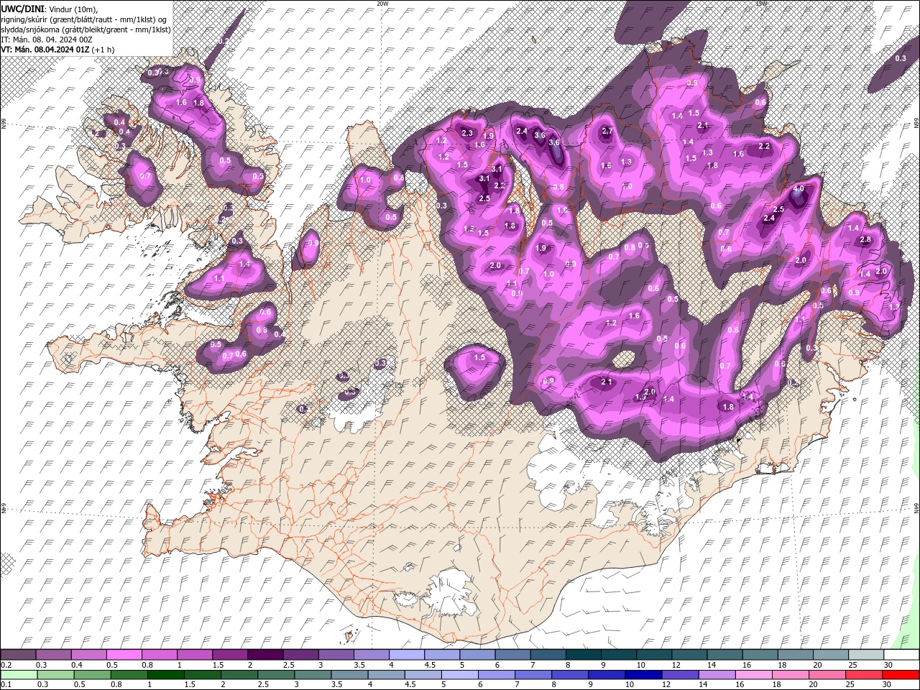Click the 'UWC/DINI: Vindur (10m),' title text
Viewport: 920px width, 690px height.
pyautogui.click(x=49, y=8)
